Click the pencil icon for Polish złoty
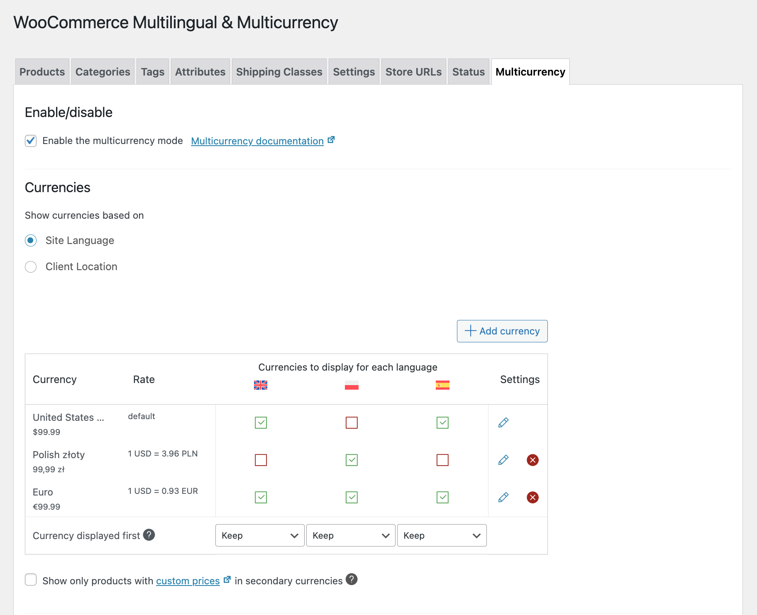 (x=503, y=460)
